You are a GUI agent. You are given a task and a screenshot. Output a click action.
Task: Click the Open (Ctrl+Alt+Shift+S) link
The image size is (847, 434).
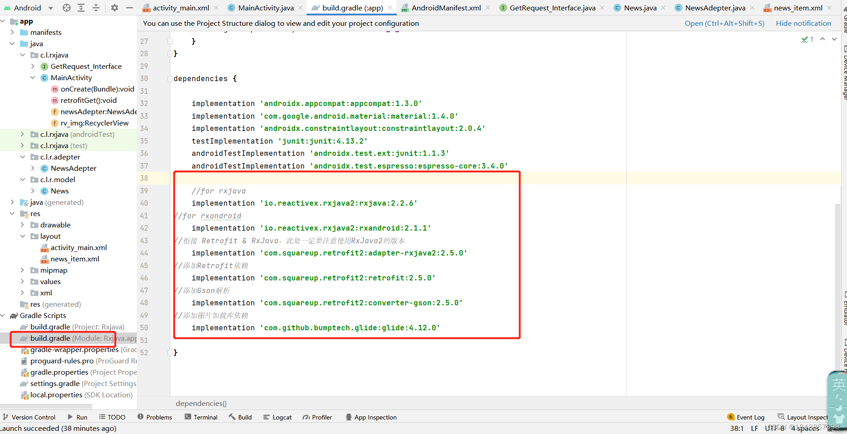coord(724,23)
